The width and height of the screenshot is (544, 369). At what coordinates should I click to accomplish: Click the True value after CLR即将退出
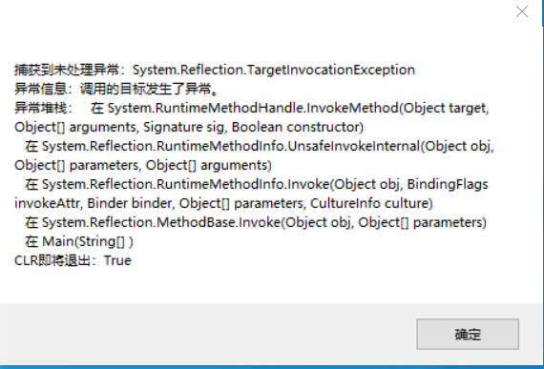coord(117,260)
